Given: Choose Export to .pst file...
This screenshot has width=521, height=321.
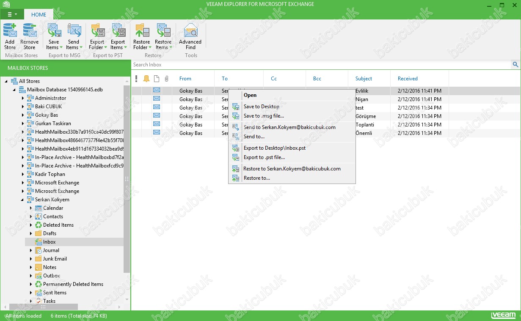Looking at the screenshot, I should (292, 157).
